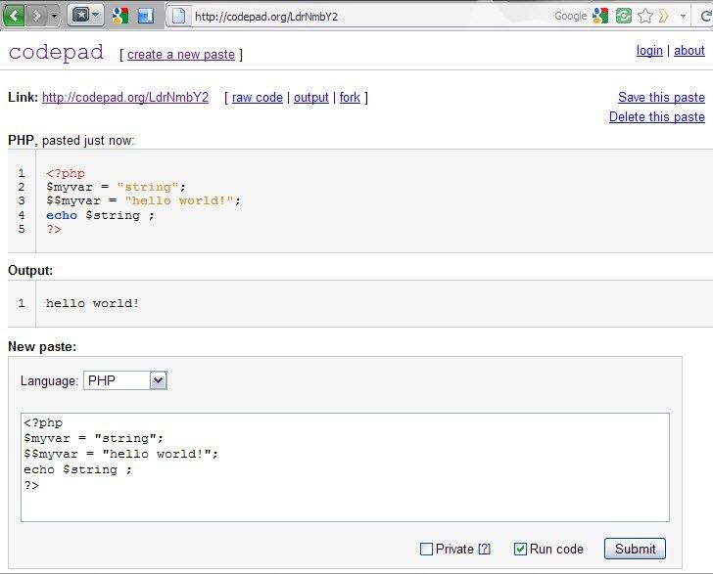Click the blue window icon in the toolbar
The height and width of the screenshot is (574, 713).
[x=146, y=16]
